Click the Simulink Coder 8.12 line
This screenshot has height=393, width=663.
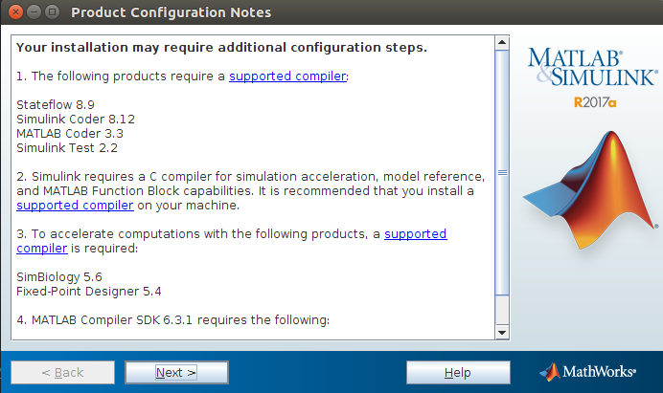coord(76,119)
